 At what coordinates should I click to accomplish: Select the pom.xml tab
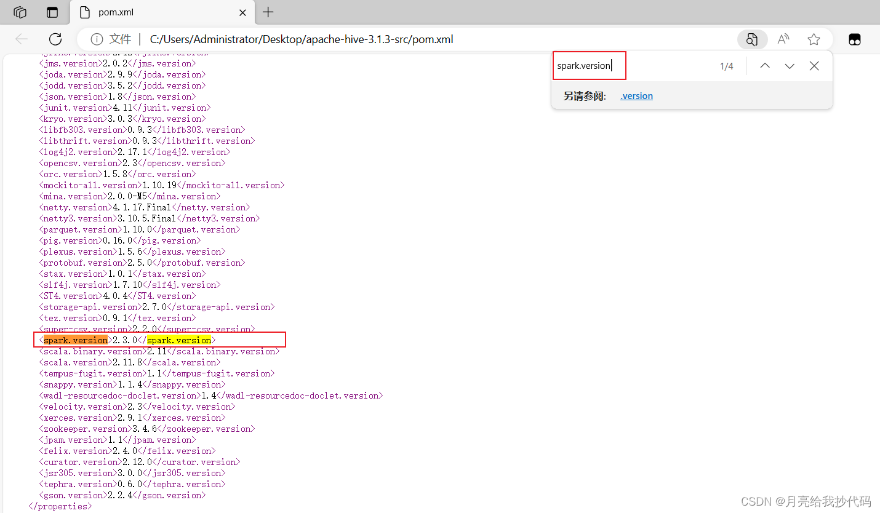[163, 12]
